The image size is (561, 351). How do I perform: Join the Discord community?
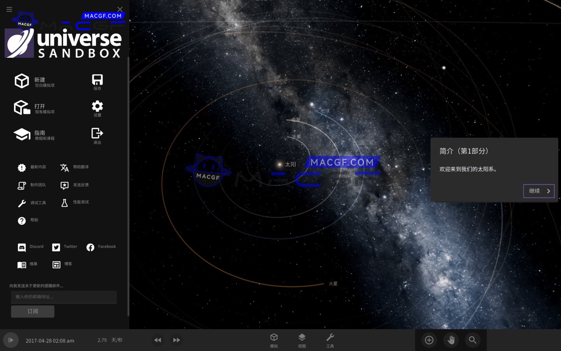point(30,246)
